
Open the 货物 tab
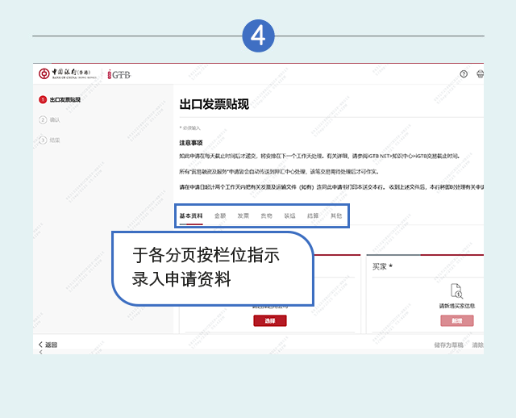(x=267, y=216)
